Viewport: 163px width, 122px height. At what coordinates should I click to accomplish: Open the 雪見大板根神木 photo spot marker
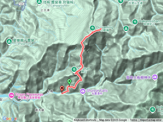click(x=155, y=77)
